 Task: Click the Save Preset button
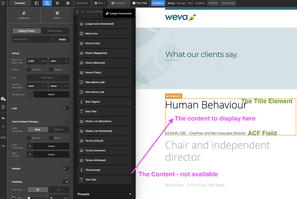[55, 31]
